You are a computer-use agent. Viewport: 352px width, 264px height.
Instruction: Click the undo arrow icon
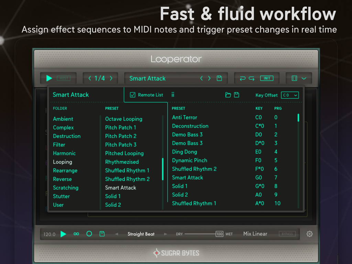point(243,78)
